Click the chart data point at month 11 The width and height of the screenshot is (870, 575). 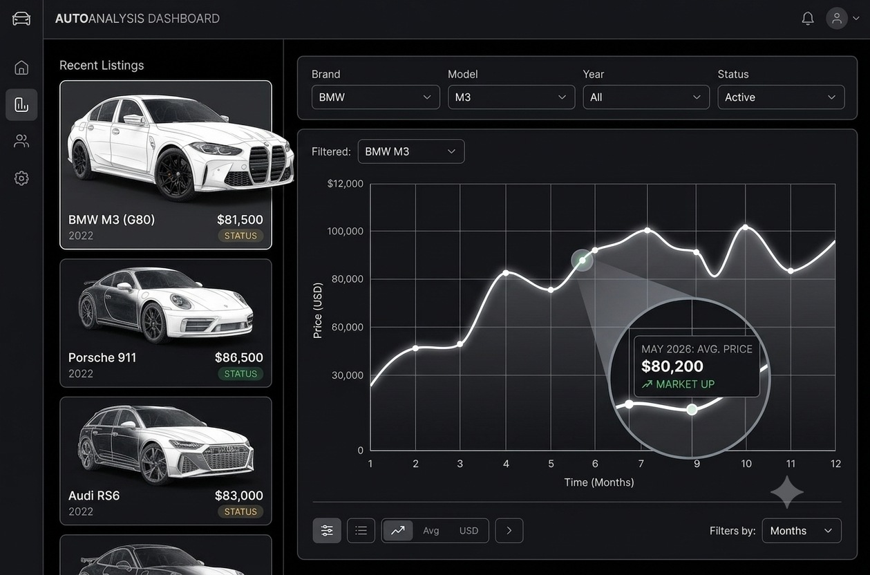coord(791,271)
